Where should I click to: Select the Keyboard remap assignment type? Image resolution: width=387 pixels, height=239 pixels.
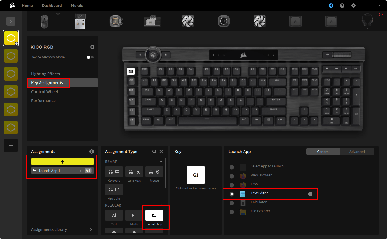114,171
